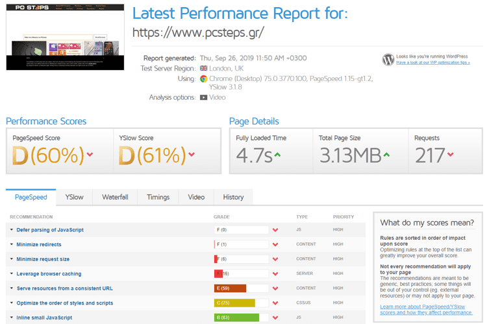This screenshot has height=324, width=487.
Task: Open Serve resources from a consistent URL
Action: coord(64,288)
